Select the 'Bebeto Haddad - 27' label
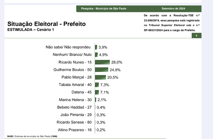This screenshot has height=139, width=213. coord(75,107)
